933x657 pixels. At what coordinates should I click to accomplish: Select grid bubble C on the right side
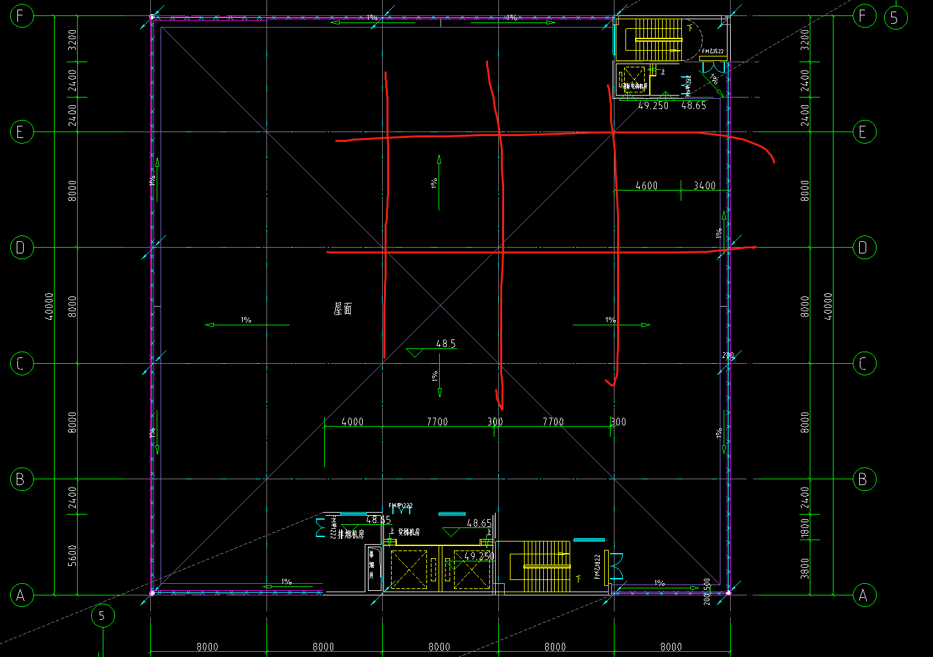pos(863,364)
